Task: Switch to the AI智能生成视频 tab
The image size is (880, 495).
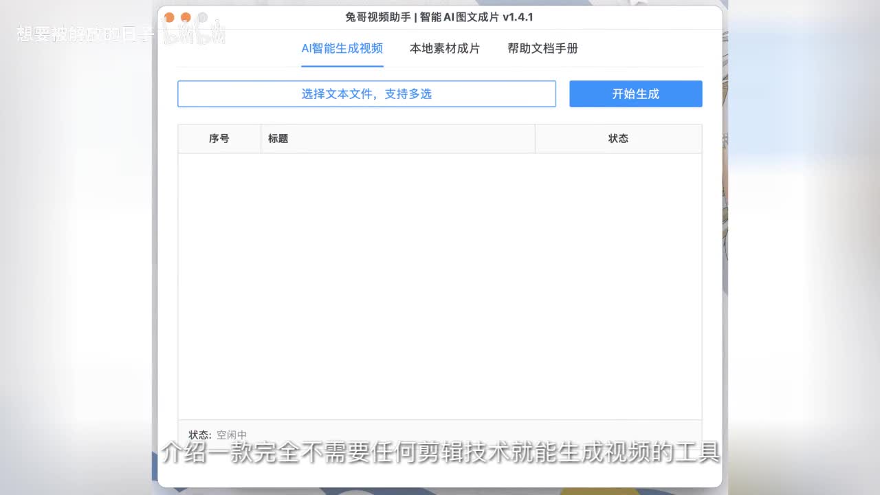Action: (342, 49)
